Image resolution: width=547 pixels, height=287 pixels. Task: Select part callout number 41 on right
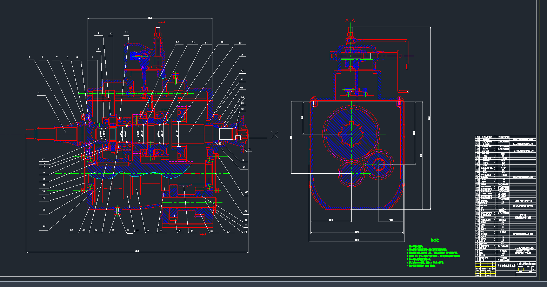pyautogui.click(x=249, y=149)
